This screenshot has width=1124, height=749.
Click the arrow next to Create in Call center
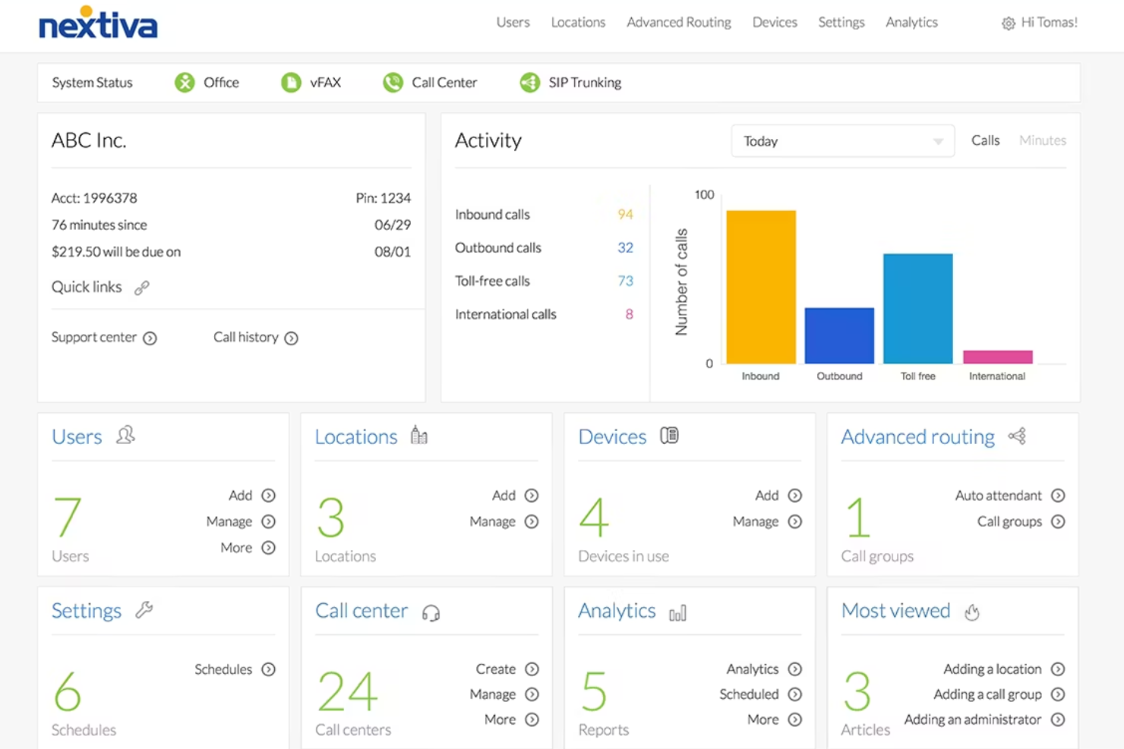coord(532,669)
